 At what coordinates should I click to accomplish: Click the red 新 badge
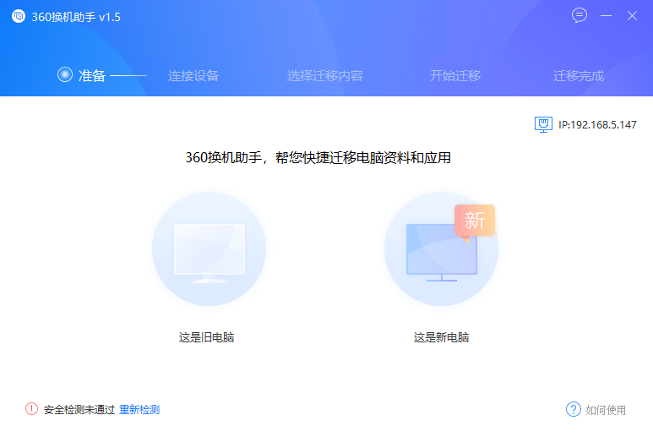(x=474, y=221)
